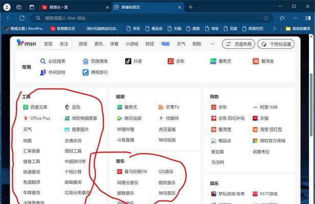Open the browser profile avatar icon

click(7, 7)
